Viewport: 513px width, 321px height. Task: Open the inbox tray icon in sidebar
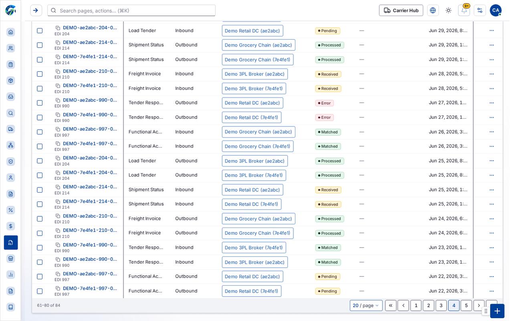(11, 97)
